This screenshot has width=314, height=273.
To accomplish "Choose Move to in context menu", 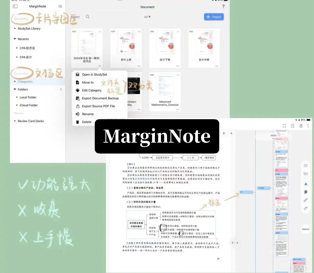I will point(100,82).
